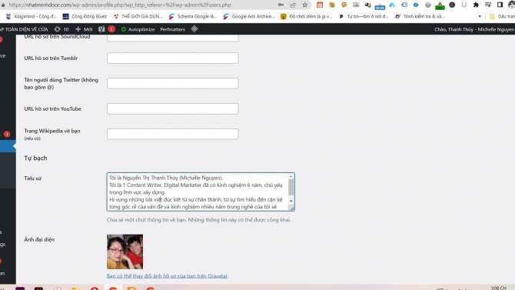Click the Yoast SEO icon in admin bar

(101, 29)
